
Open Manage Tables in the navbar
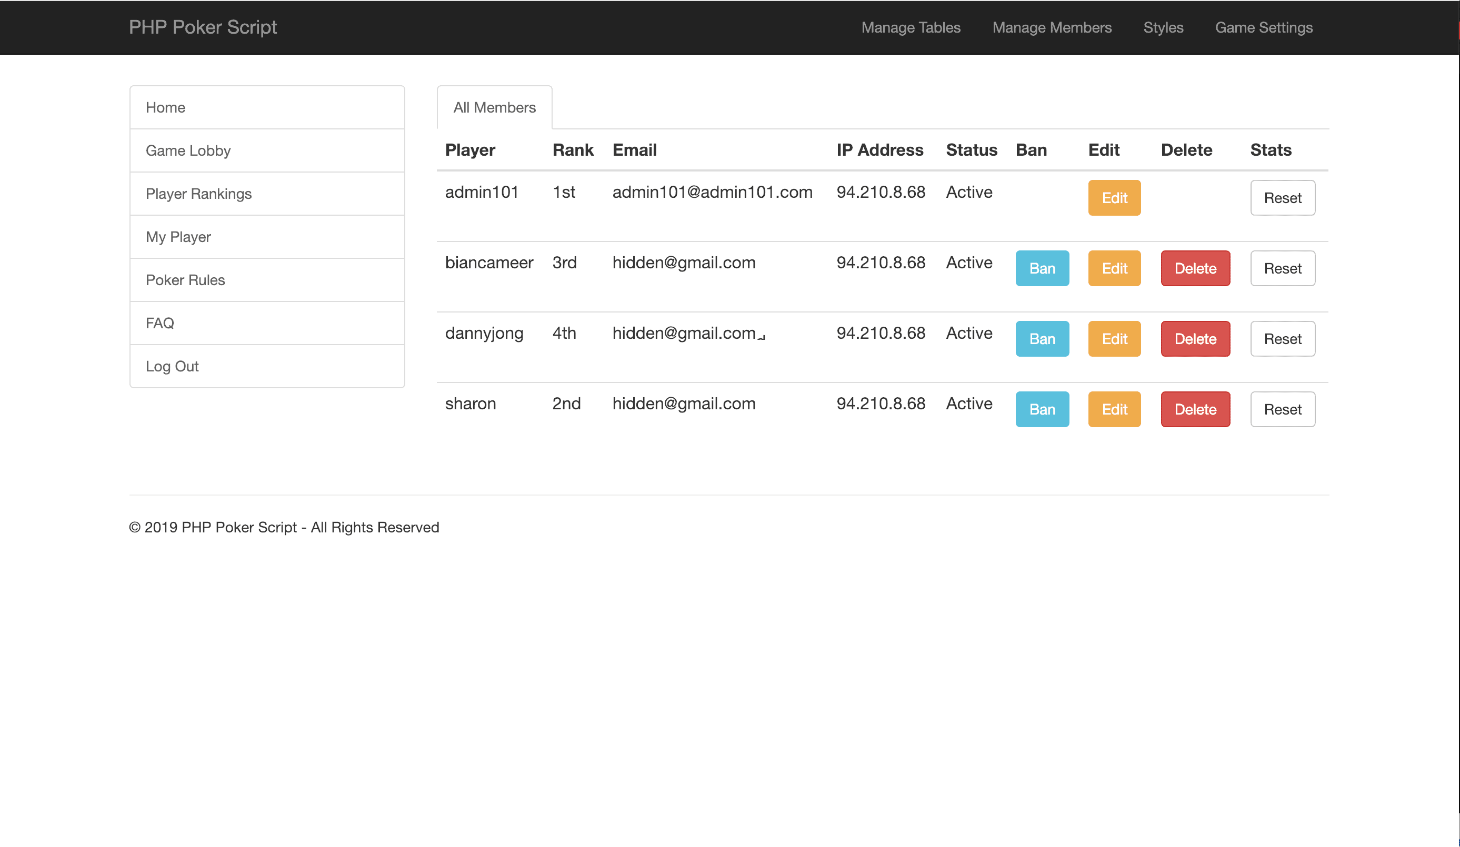(911, 27)
